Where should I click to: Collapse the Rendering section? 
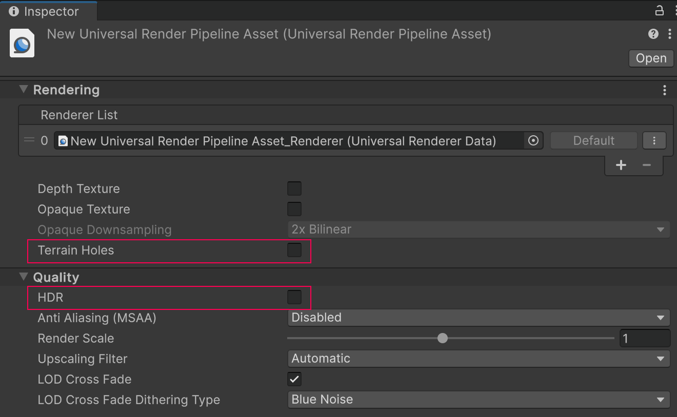click(x=23, y=89)
